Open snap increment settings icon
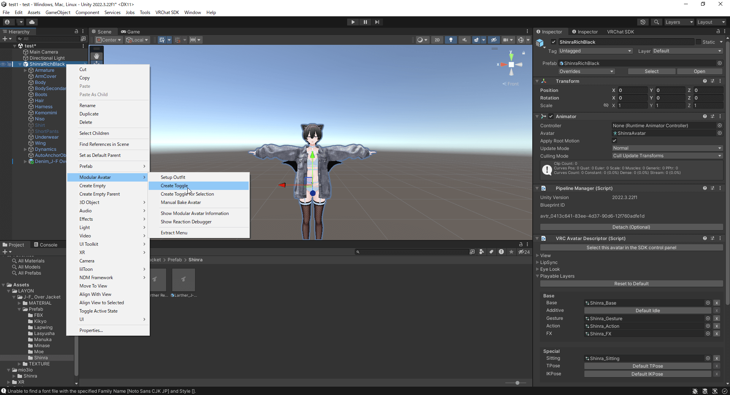The image size is (730, 395). [193, 40]
